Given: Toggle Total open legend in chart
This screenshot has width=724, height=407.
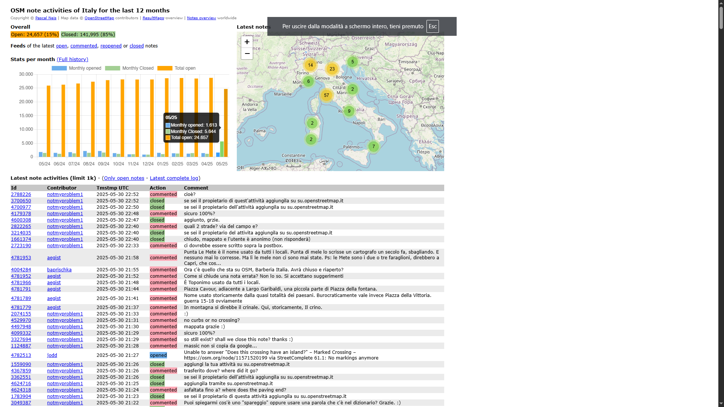Looking at the screenshot, I should (x=176, y=68).
